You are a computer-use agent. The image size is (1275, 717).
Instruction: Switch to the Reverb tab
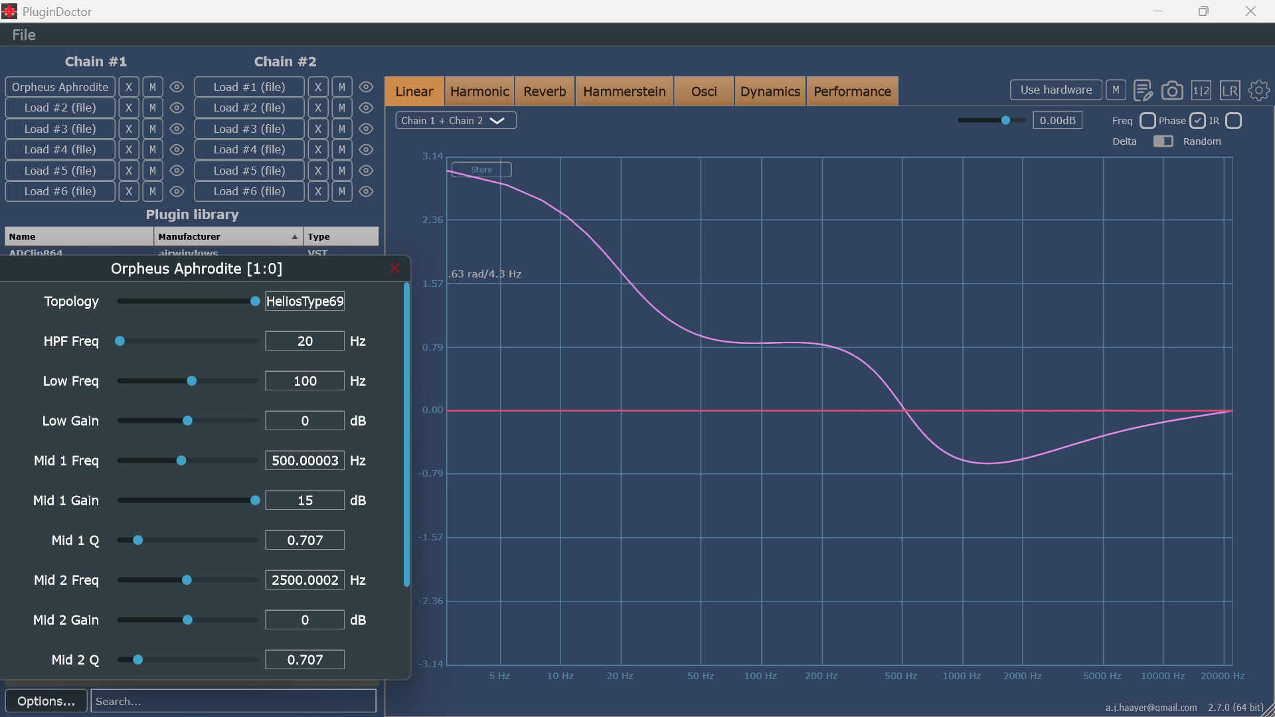click(545, 92)
